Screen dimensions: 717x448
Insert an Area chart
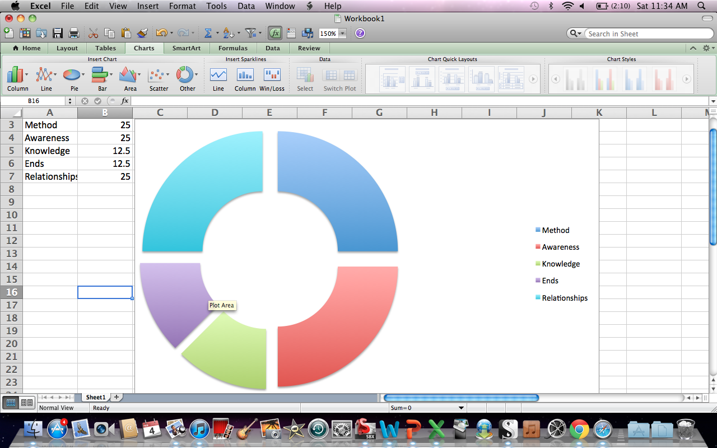(x=130, y=79)
